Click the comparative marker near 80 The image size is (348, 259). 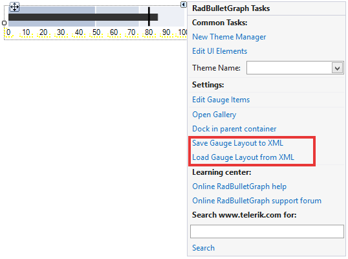[x=149, y=16]
